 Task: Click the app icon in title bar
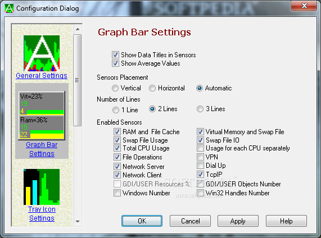9,8
